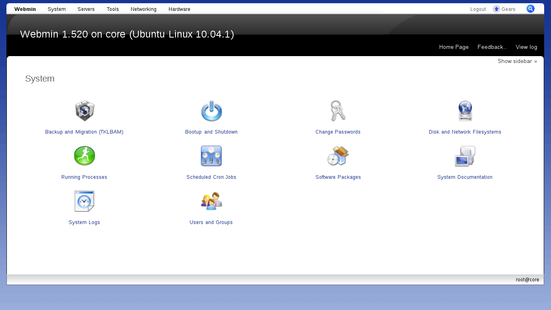Click the blue search magnifier icon
The width and height of the screenshot is (551, 310).
point(530,9)
